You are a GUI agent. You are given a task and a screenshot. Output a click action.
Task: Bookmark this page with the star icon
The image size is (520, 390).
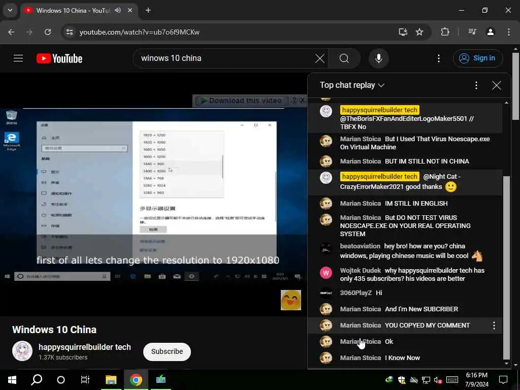(419, 32)
